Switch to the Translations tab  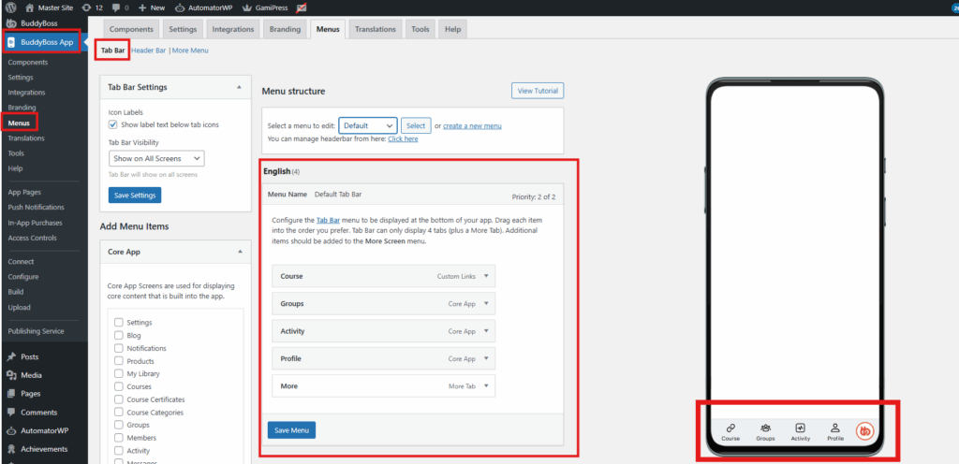click(x=376, y=29)
